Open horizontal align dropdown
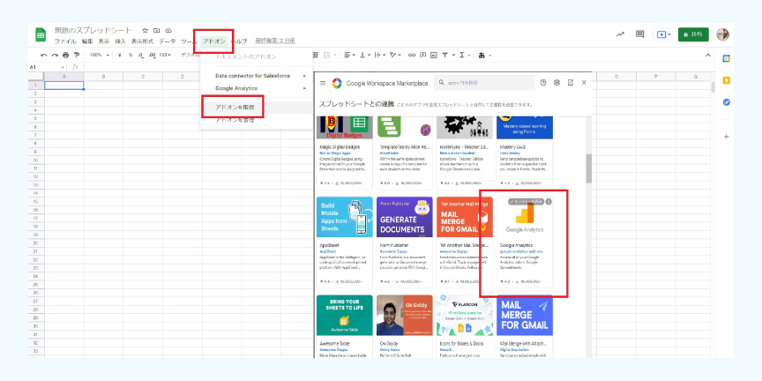 (350, 55)
